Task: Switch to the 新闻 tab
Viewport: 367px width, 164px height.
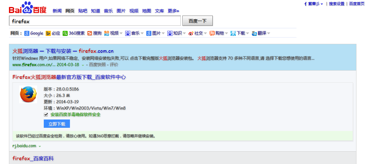Action: 57,11
